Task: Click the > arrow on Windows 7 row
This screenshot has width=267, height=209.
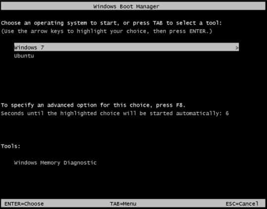Action: [237, 48]
